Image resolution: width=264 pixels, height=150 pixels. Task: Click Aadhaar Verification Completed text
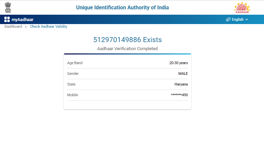click(x=127, y=49)
